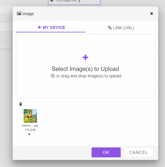Delete all uploads with the trash icon
Viewport: 165px width, 167px height.
pos(20,104)
